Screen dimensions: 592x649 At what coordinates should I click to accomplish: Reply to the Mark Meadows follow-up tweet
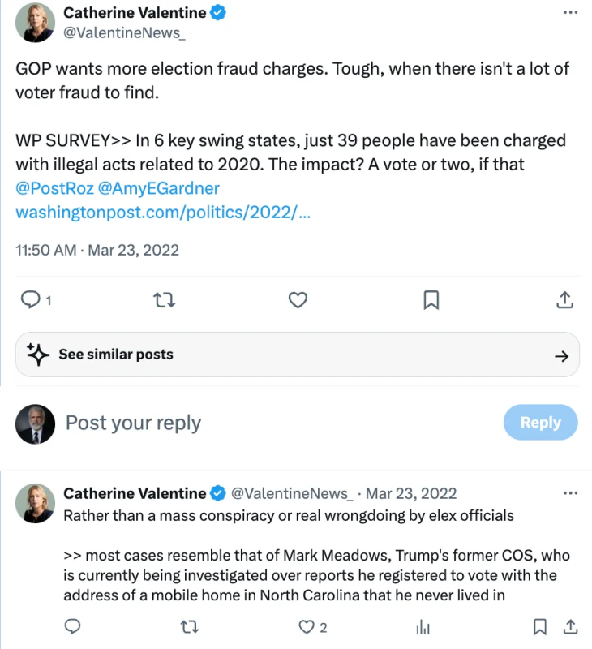(72, 626)
